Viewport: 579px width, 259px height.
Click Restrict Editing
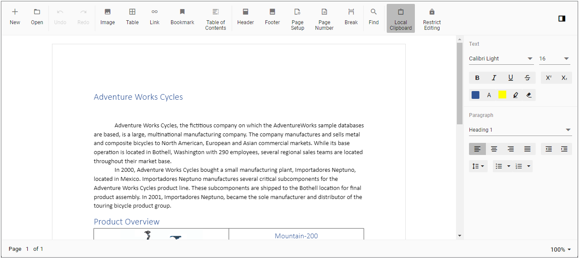pos(432,19)
